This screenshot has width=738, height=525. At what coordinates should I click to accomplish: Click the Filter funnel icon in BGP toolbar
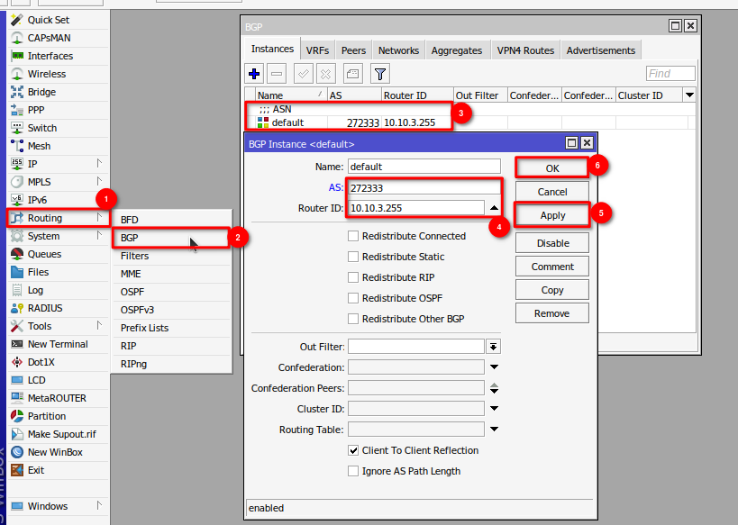pyautogui.click(x=380, y=74)
